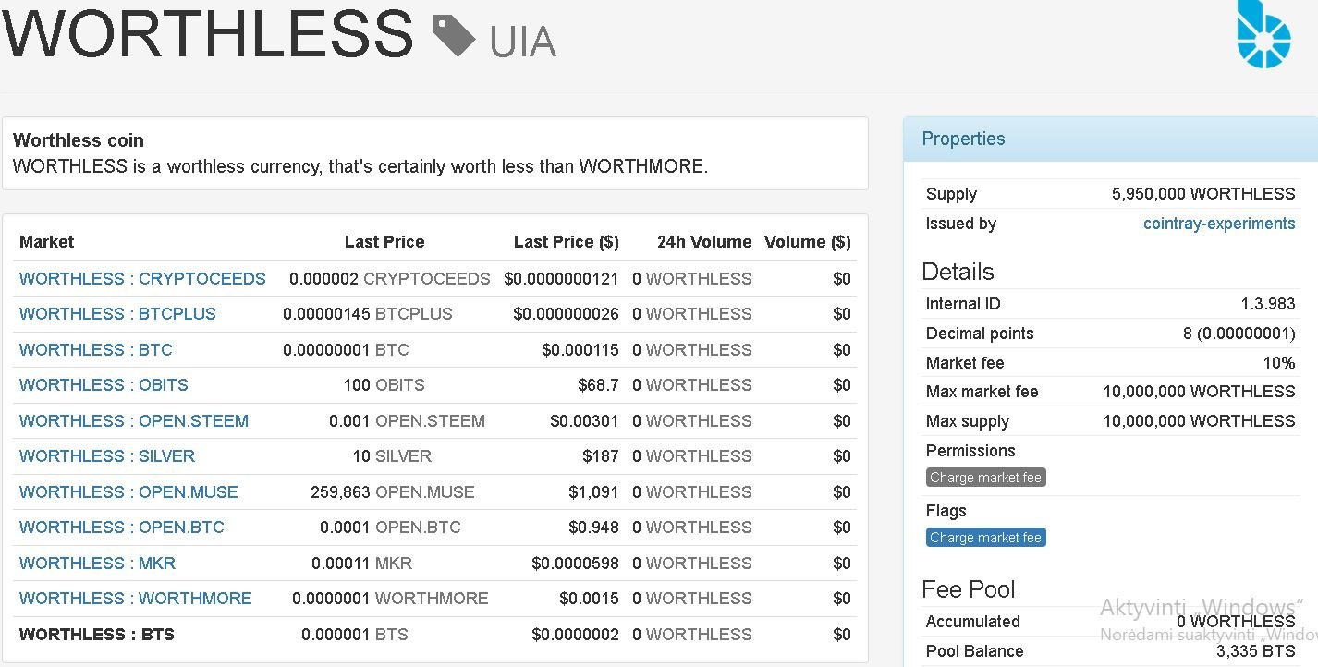The image size is (1318, 667).
Task: Click the Properties panel header
Action: pos(1110,139)
